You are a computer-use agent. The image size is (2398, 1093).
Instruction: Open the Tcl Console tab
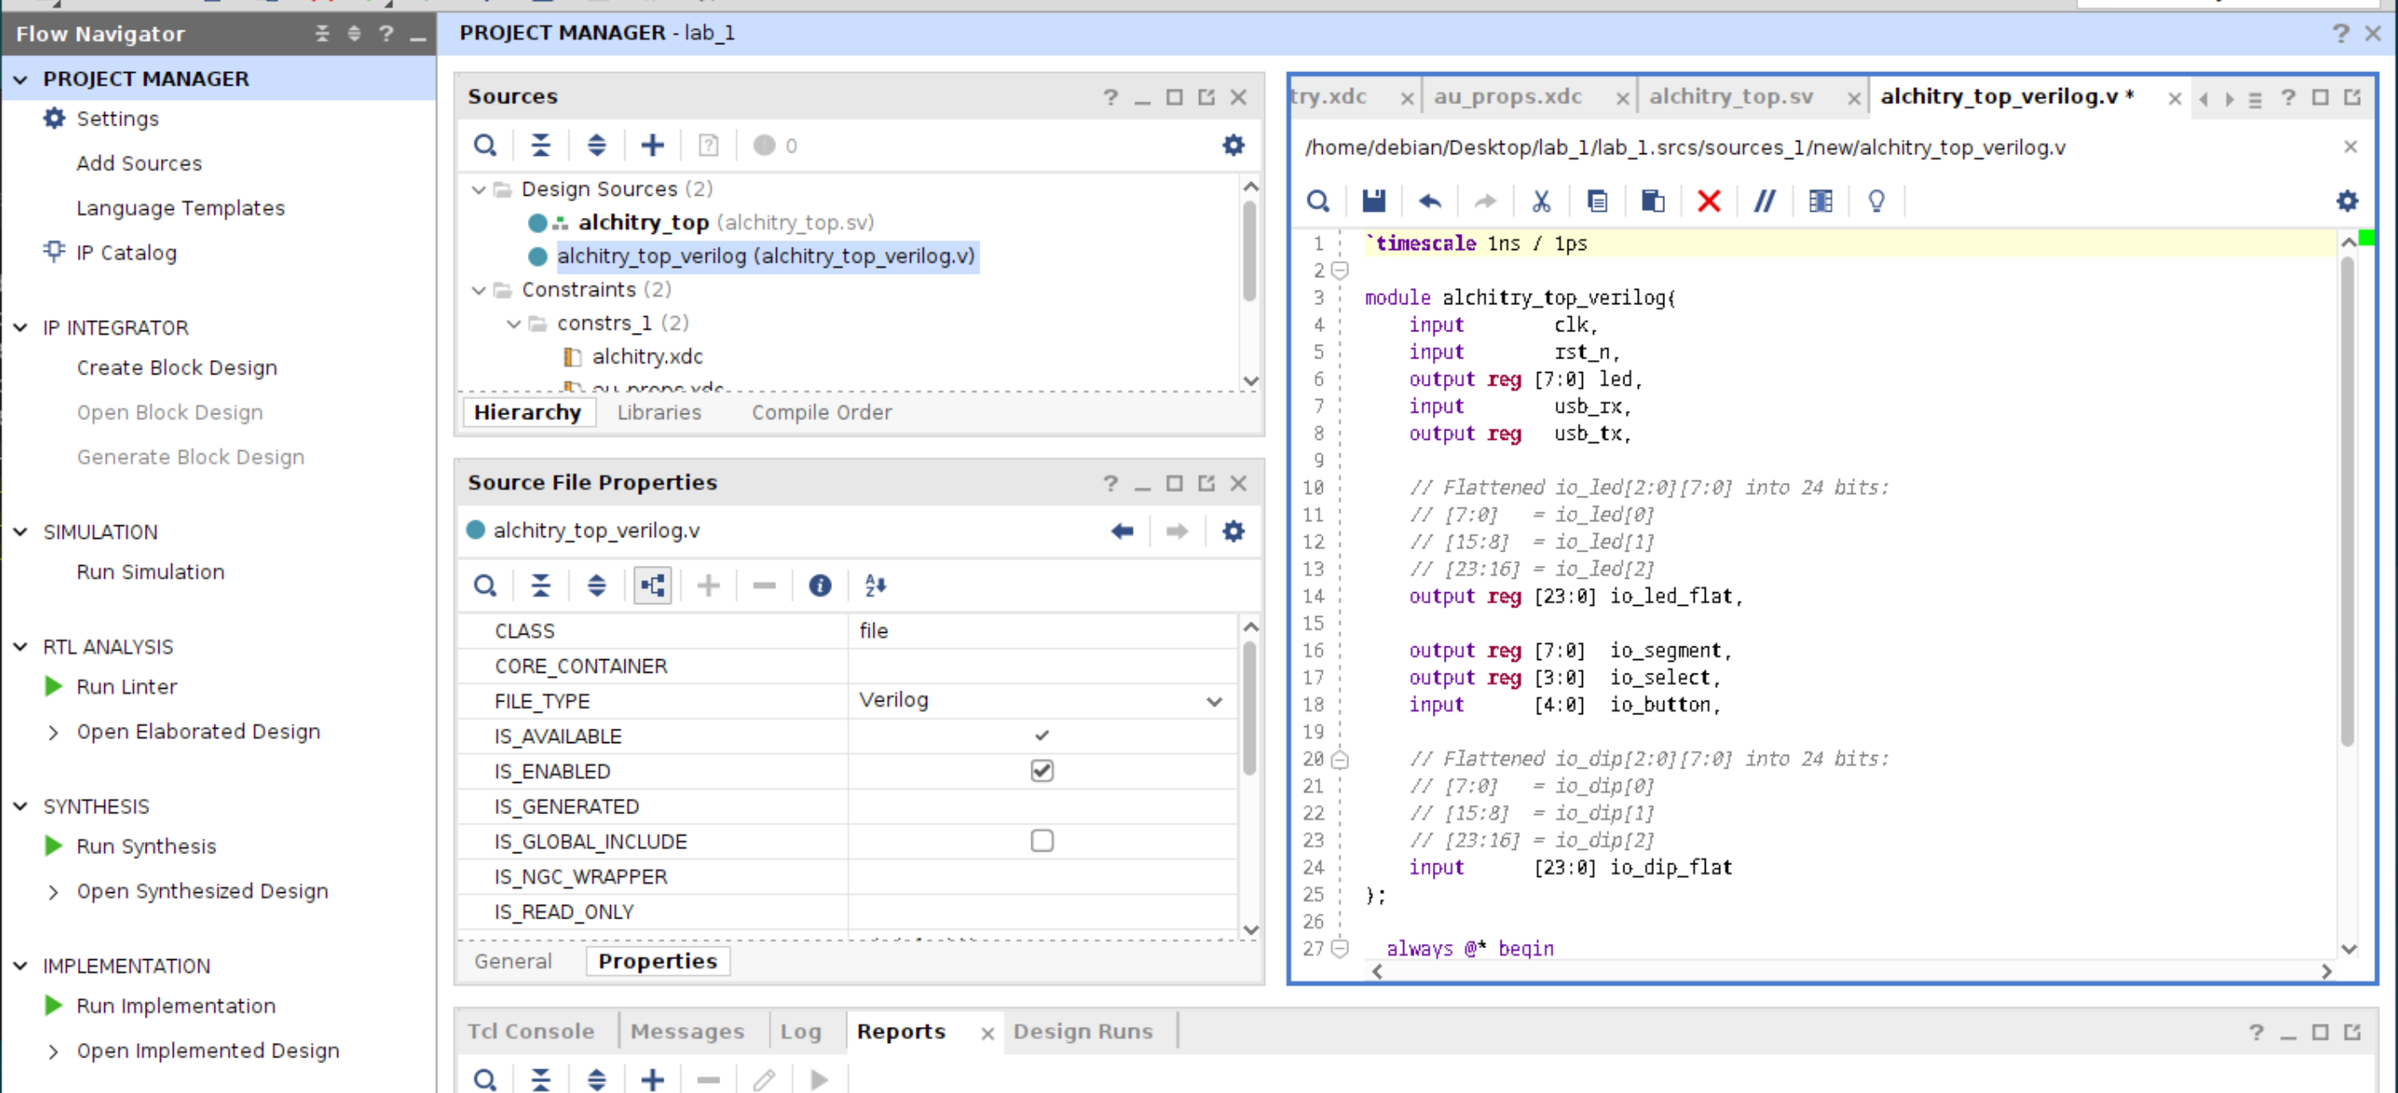530,1031
